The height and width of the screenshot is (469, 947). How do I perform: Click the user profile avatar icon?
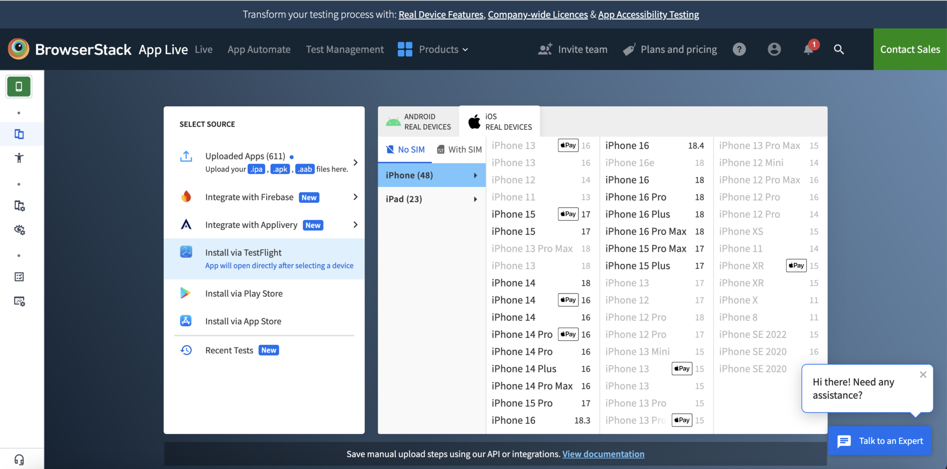click(x=774, y=49)
